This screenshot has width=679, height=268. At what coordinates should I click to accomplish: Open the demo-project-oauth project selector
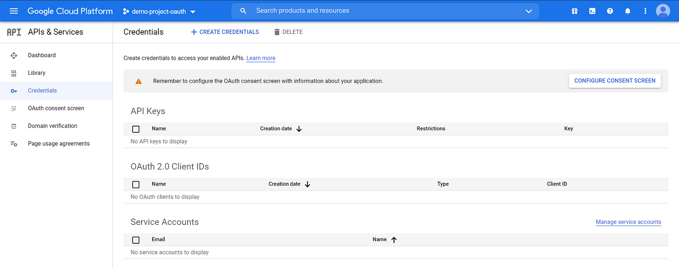click(159, 11)
